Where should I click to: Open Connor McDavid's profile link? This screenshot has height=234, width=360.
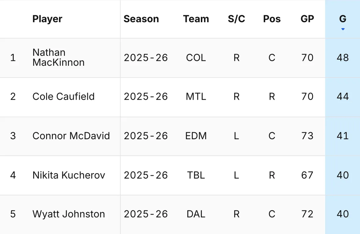(71, 136)
